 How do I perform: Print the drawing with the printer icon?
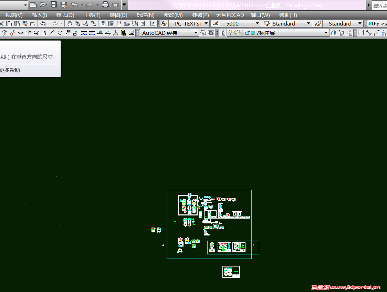tap(105, 5)
